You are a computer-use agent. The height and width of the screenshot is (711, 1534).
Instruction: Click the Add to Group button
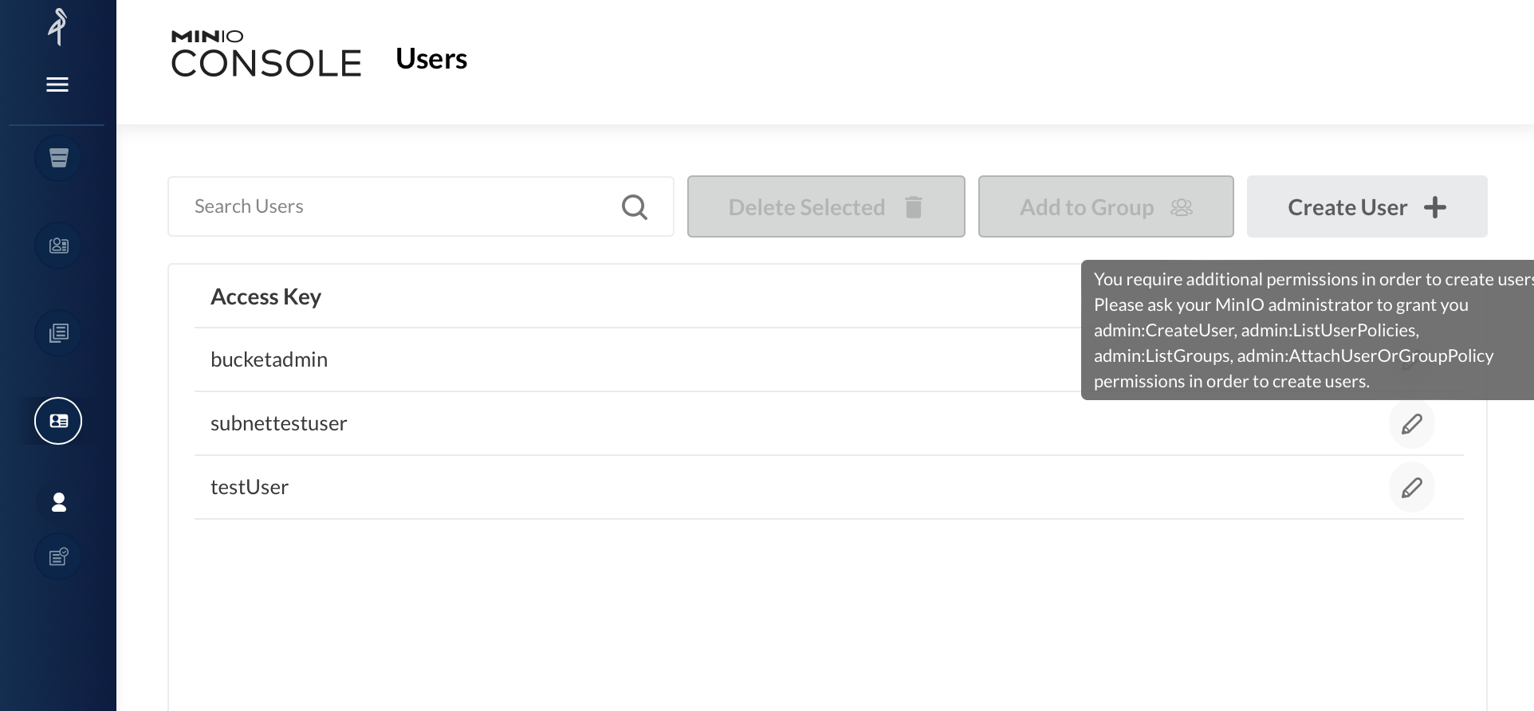[1105, 206]
